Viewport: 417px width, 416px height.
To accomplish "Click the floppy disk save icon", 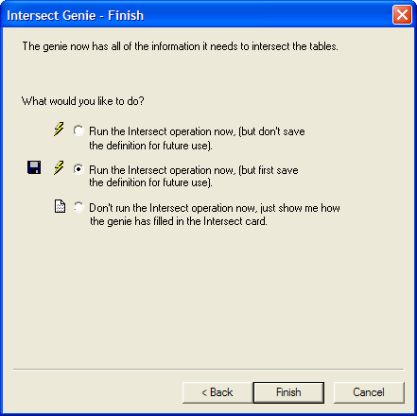I will click(34, 167).
